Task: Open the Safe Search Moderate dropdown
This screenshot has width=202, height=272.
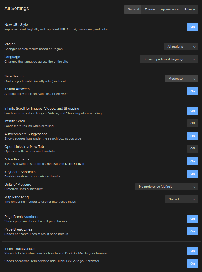Action: click(182, 79)
